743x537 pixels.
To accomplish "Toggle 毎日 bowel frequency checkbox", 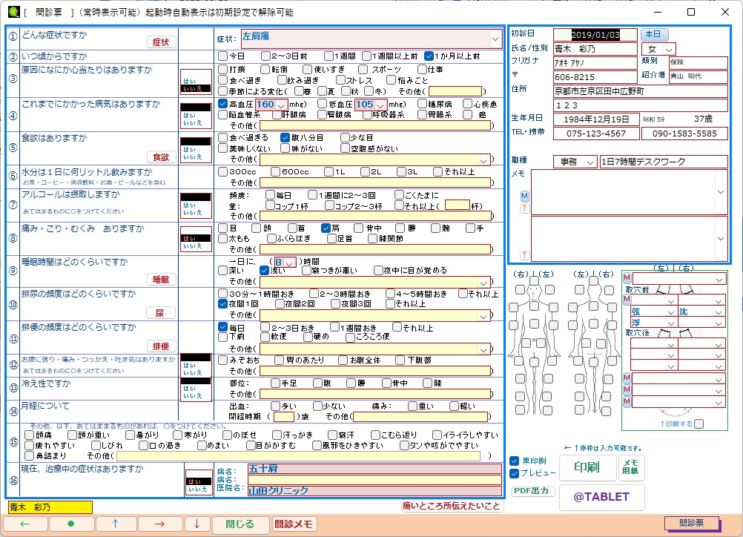I will point(222,327).
